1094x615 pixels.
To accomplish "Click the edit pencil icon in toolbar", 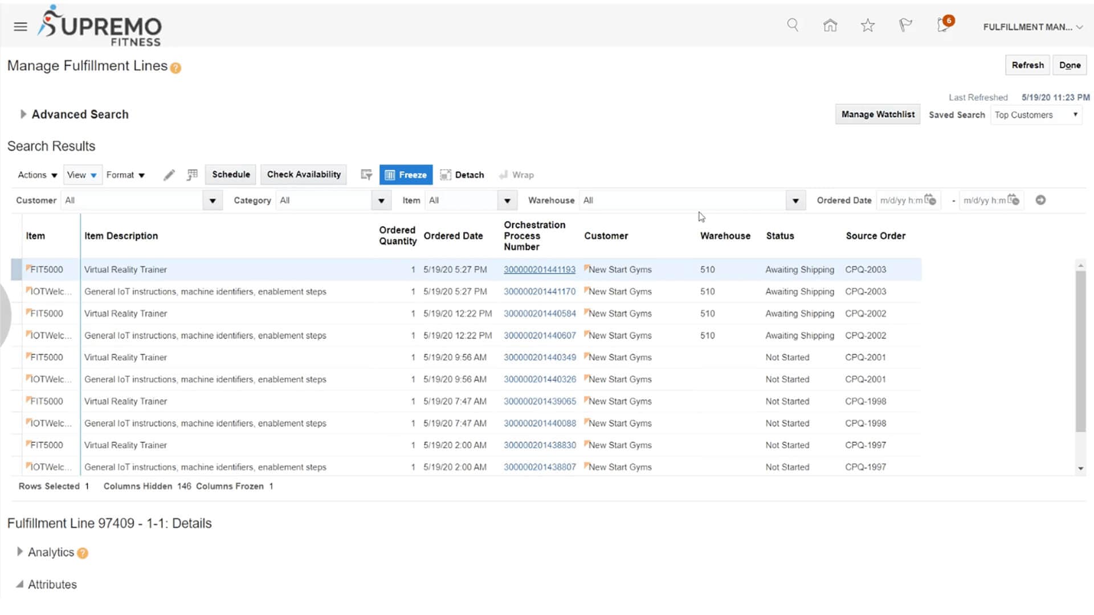I will pos(168,174).
